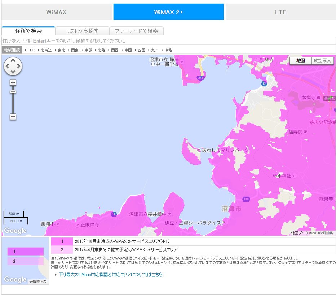Zoom in using the plus button
The height and width of the screenshot is (296, 336).
coord(13,82)
